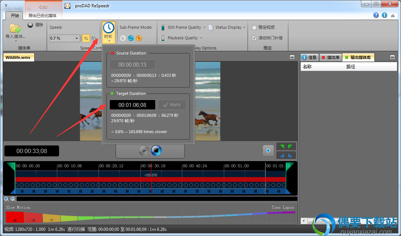Play the video preview
Image resolution: width=401 pixels, height=236 pixels.
pos(144,151)
